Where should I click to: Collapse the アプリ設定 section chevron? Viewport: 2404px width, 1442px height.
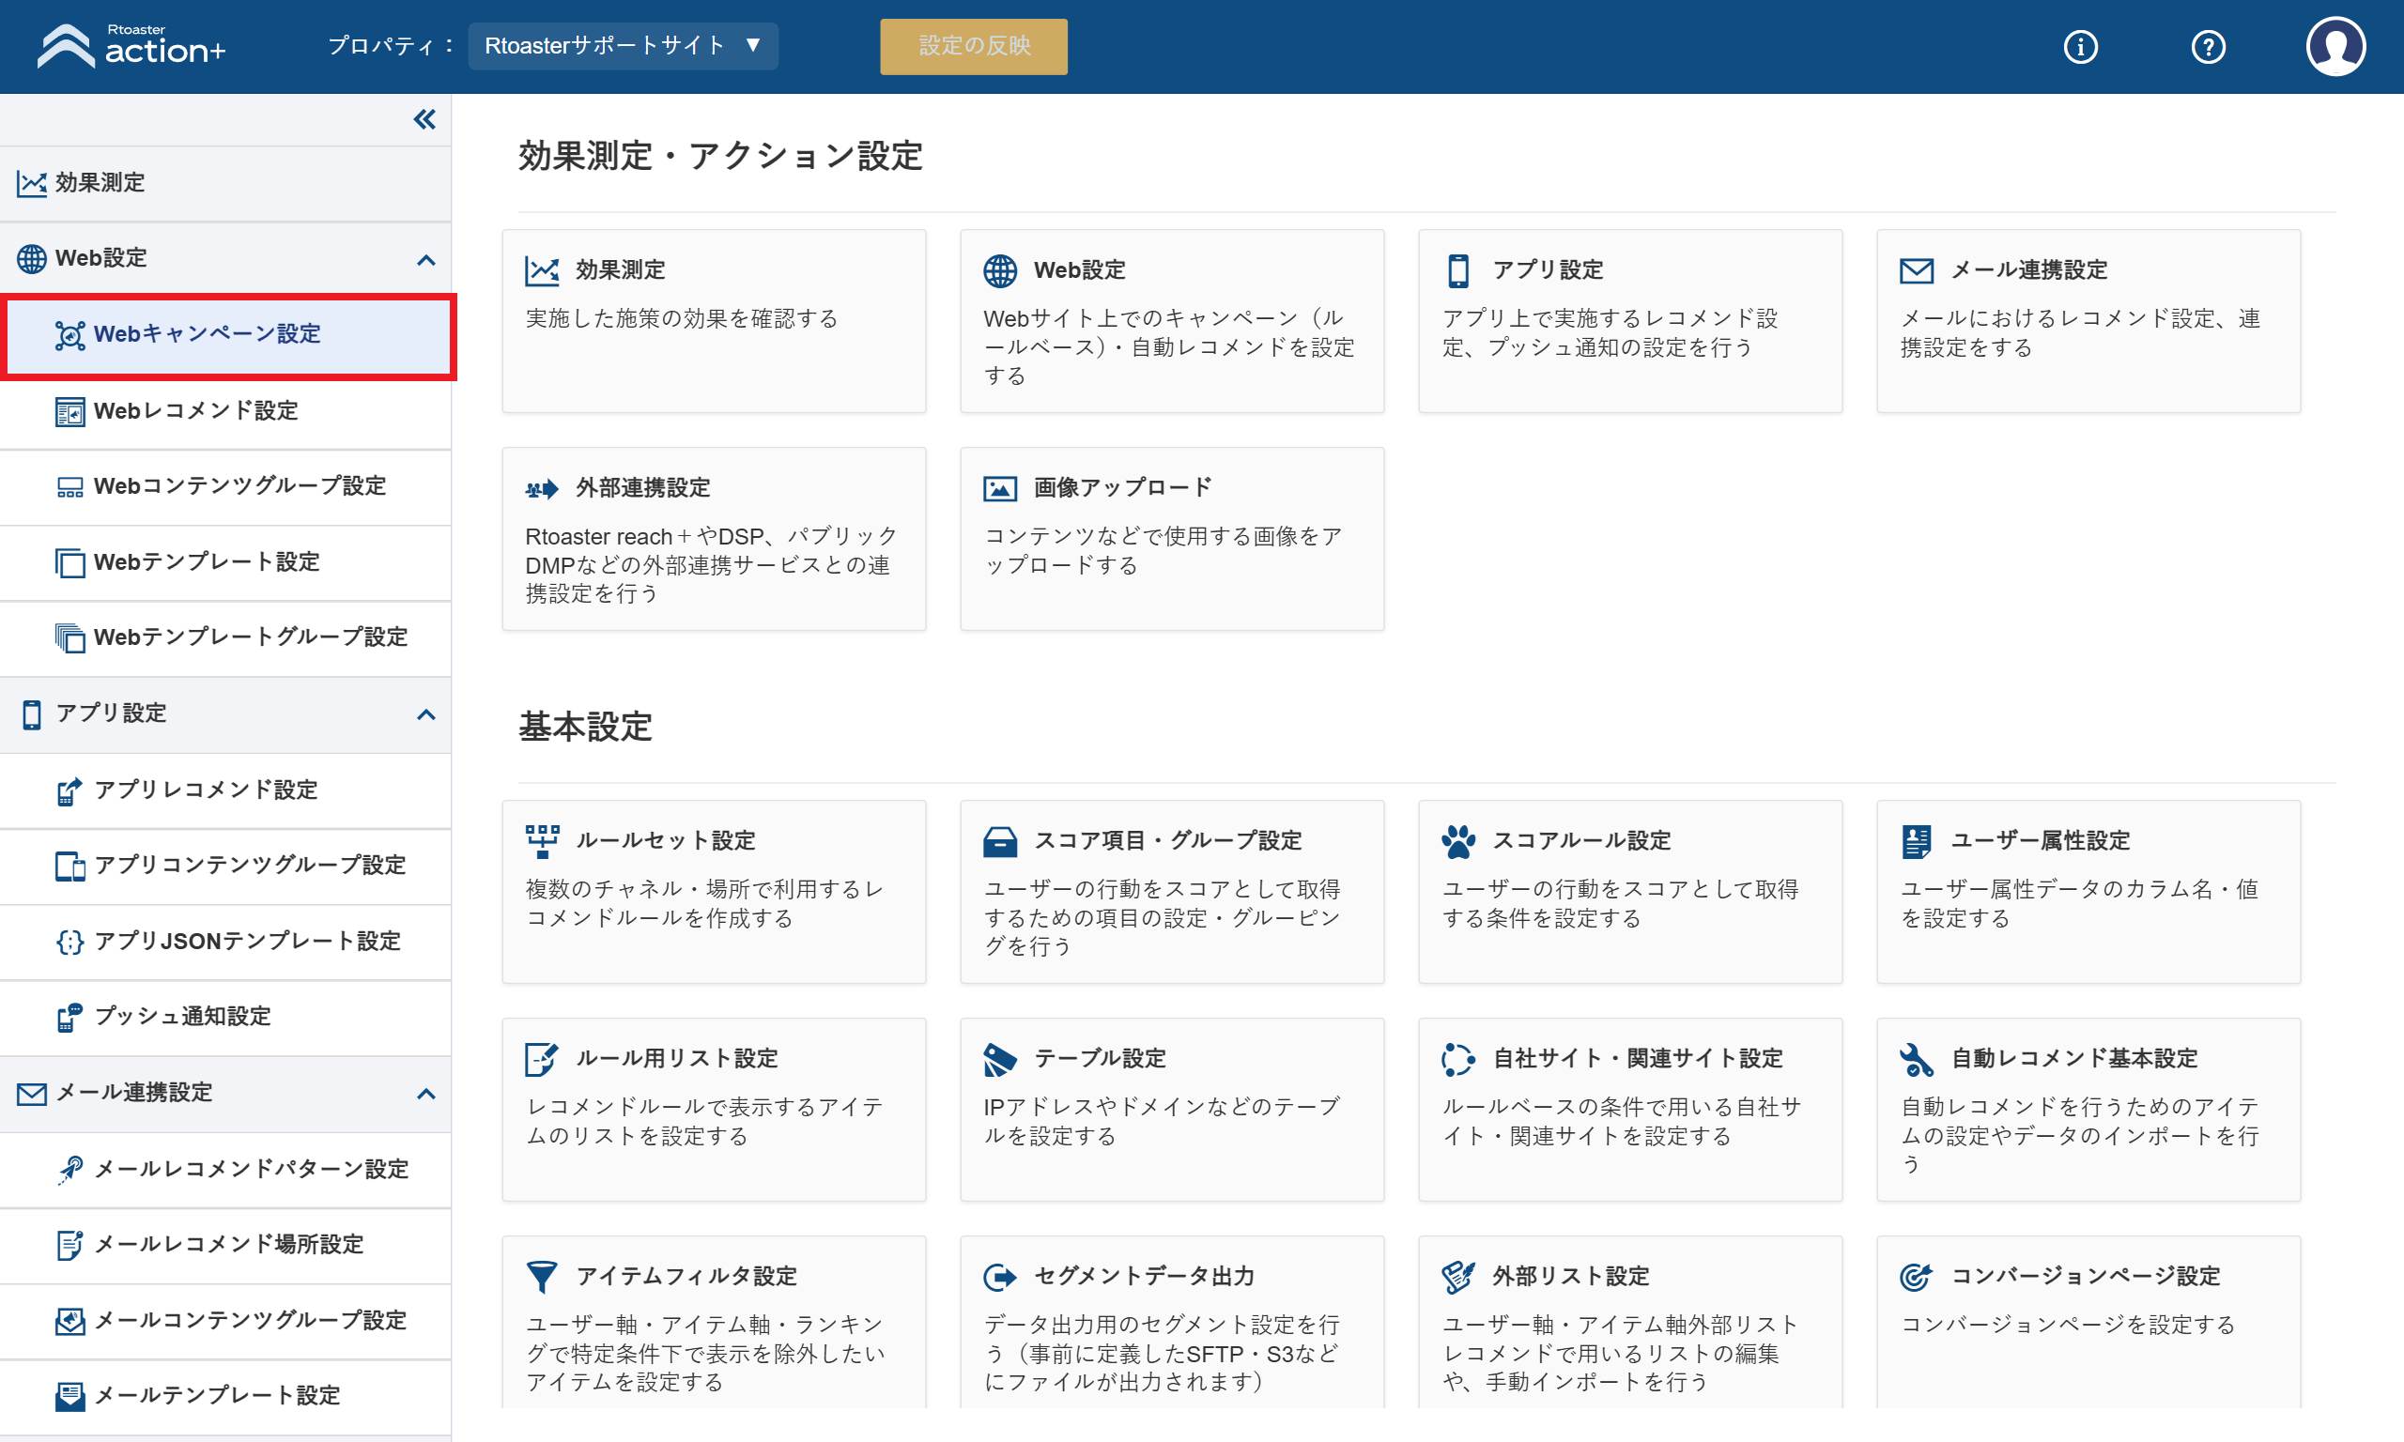pos(425,714)
